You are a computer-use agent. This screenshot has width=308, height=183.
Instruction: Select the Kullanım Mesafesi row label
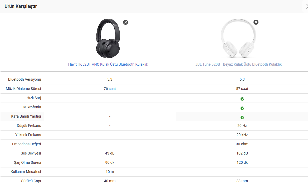click(26, 172)
